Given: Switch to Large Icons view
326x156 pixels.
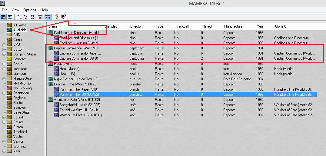Looking at the screenshot, I should pyautogui.click(x=19, y=17).
